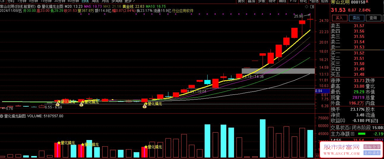
Task: Click the 涨停 33.73 limit-up value
Action: coord(359,81)
